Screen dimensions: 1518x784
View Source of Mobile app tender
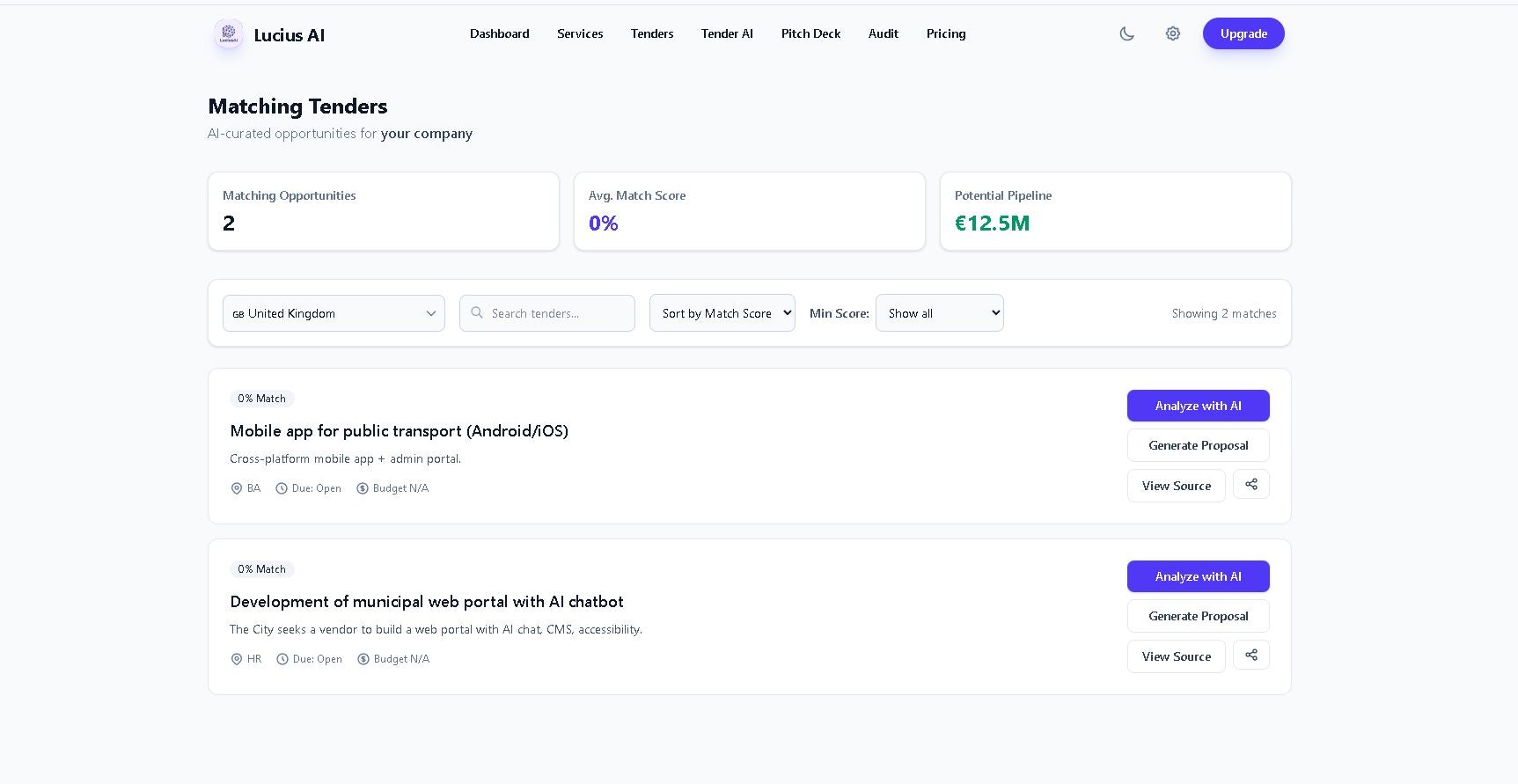click(x=1176, y=486)
